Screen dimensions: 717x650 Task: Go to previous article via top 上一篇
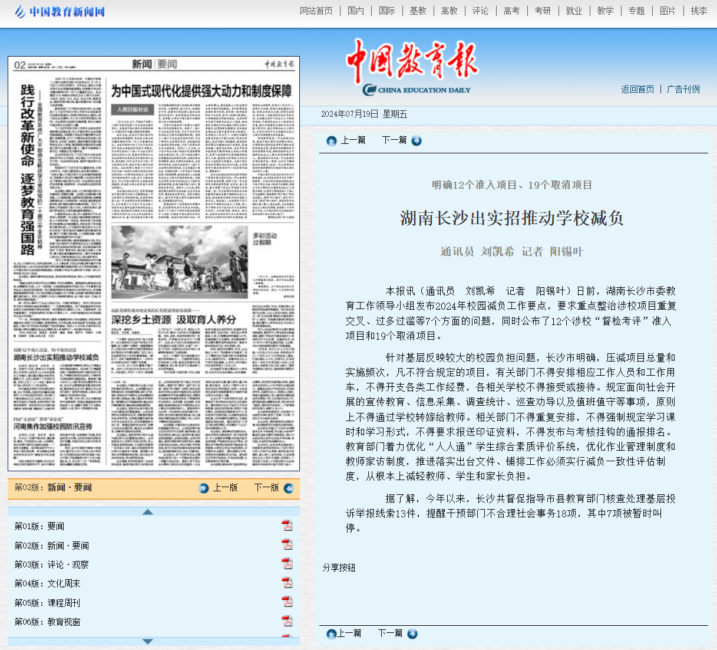click(353, 140)
